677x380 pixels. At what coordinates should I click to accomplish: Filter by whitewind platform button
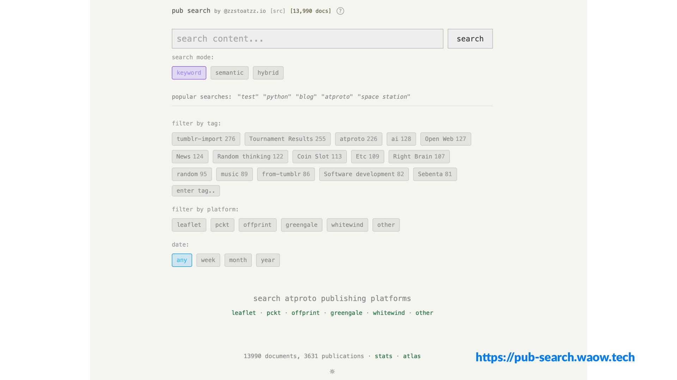347,225
